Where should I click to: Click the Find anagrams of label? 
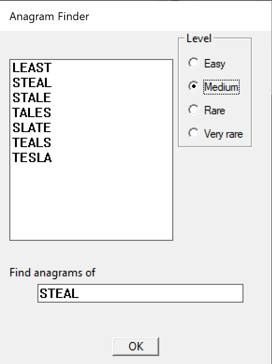[x=52, y=273]
